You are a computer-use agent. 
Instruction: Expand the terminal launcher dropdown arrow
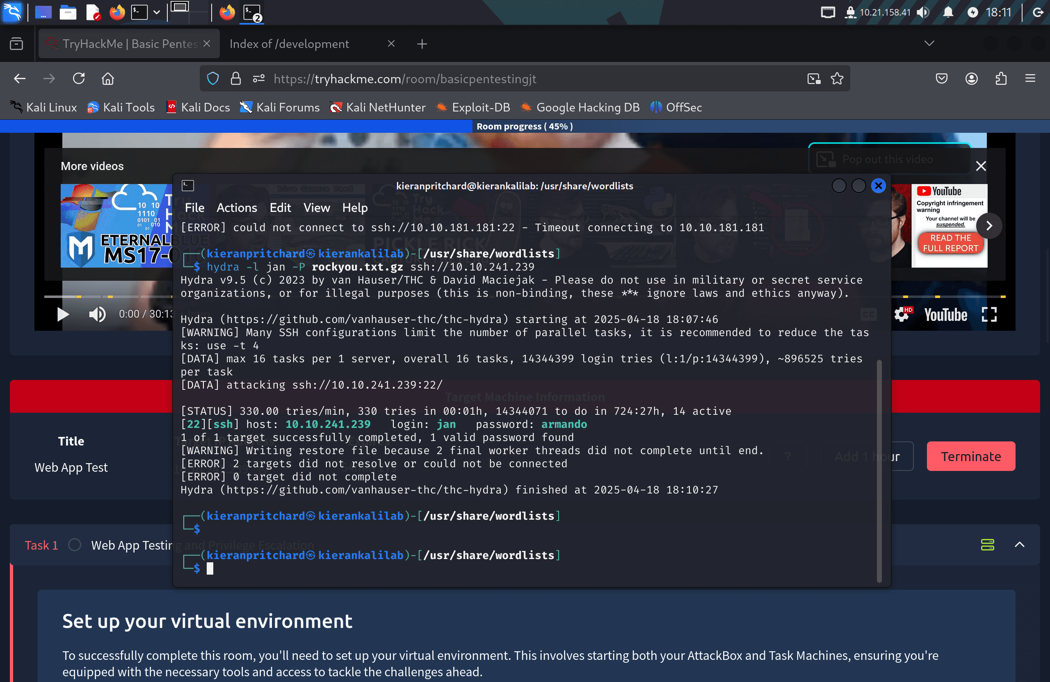click(x=157, y=12)
